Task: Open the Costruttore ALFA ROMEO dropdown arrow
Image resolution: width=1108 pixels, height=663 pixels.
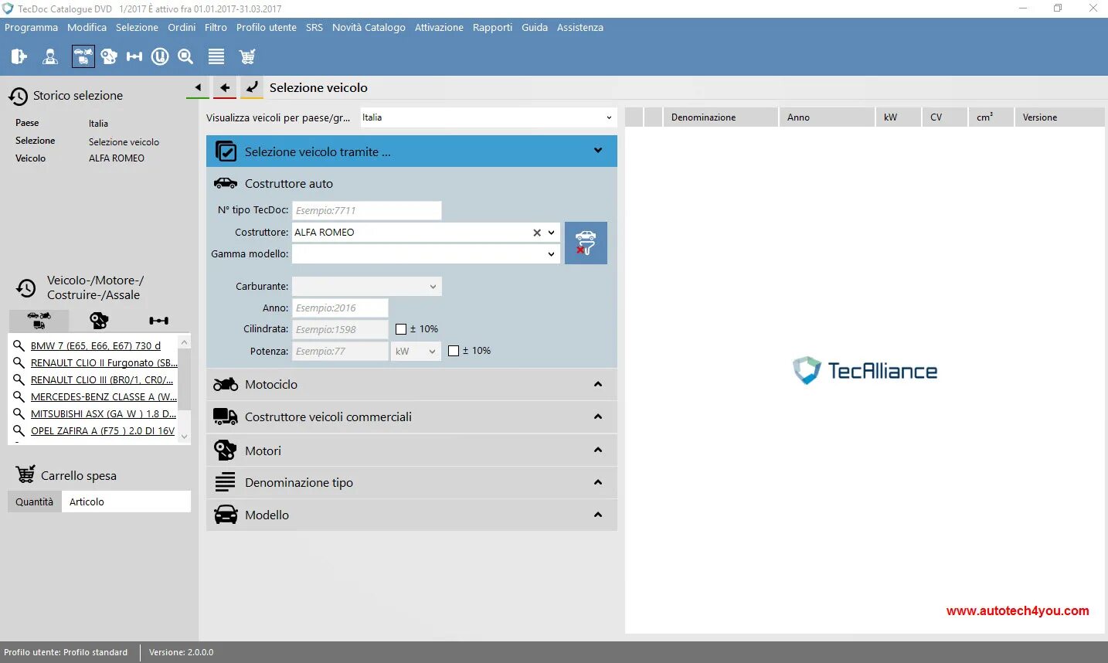Action: [x=551, y=232]
